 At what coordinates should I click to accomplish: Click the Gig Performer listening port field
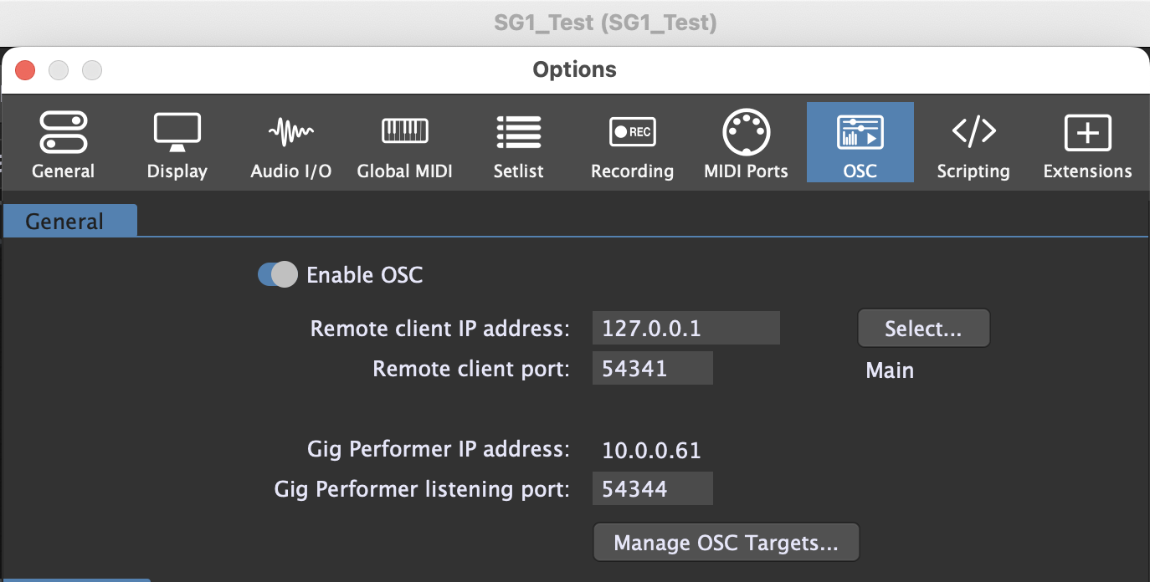tap(652, 489)
